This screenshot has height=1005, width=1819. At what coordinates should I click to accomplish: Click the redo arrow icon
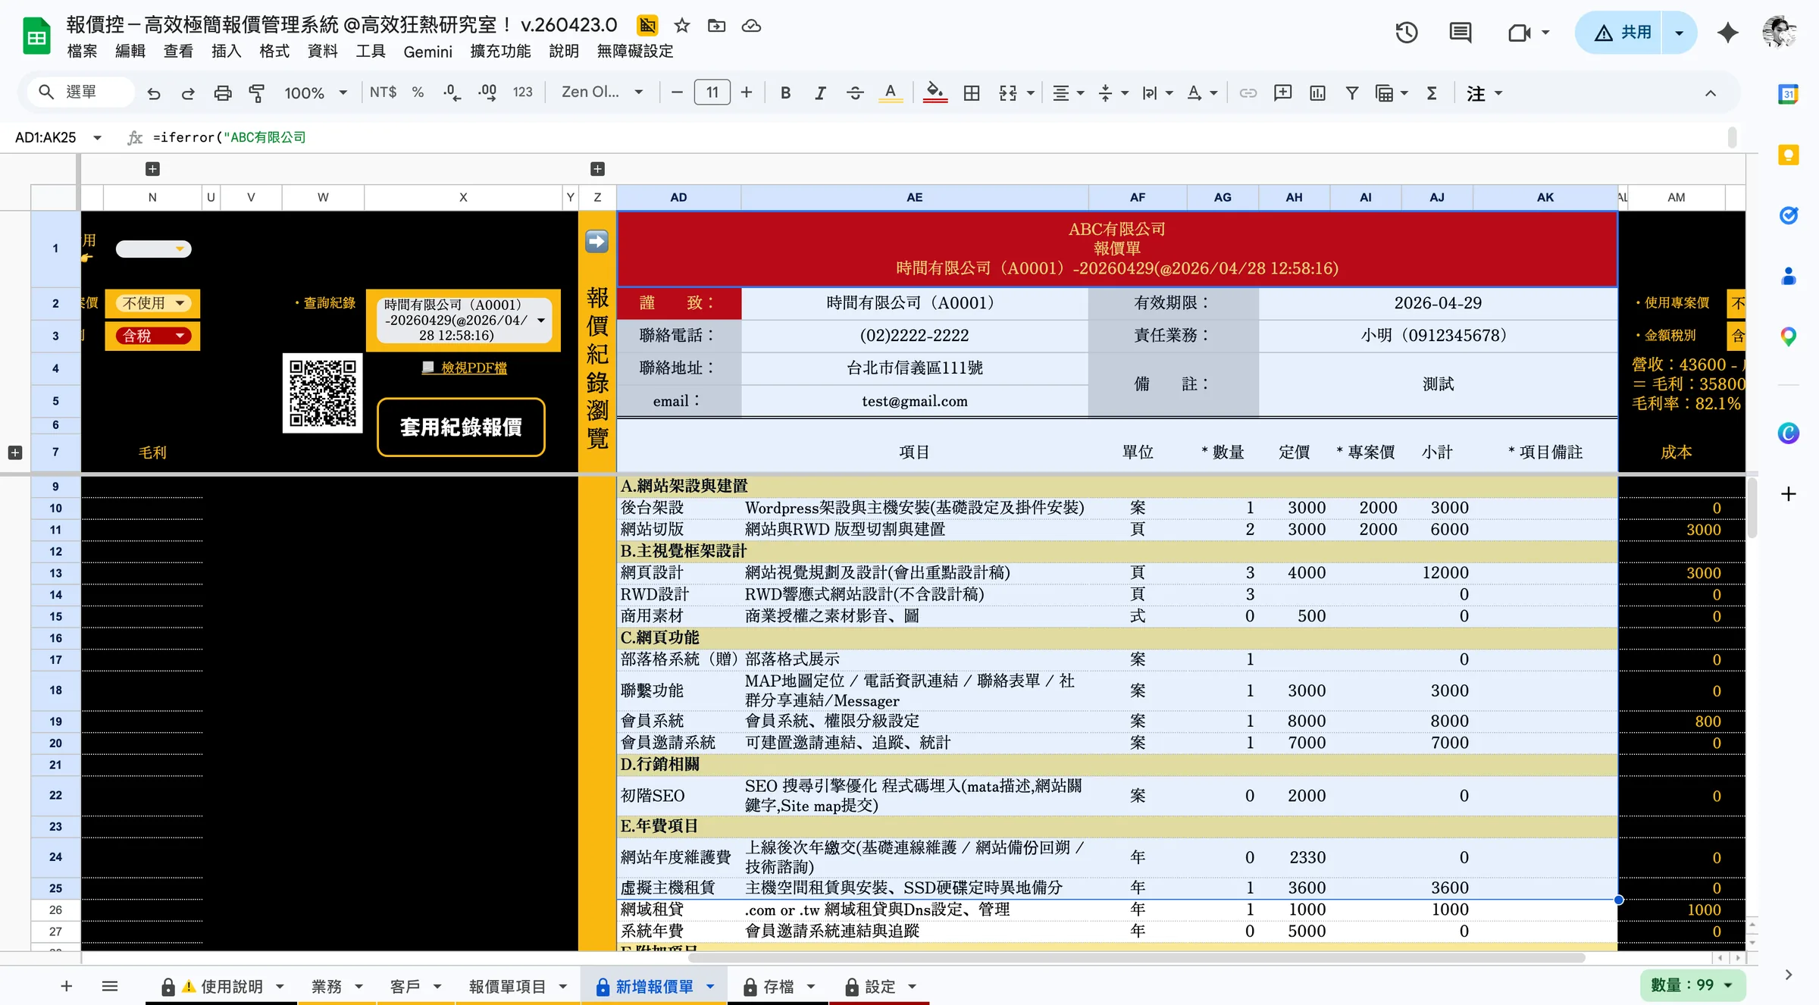[x=188, y=92]
